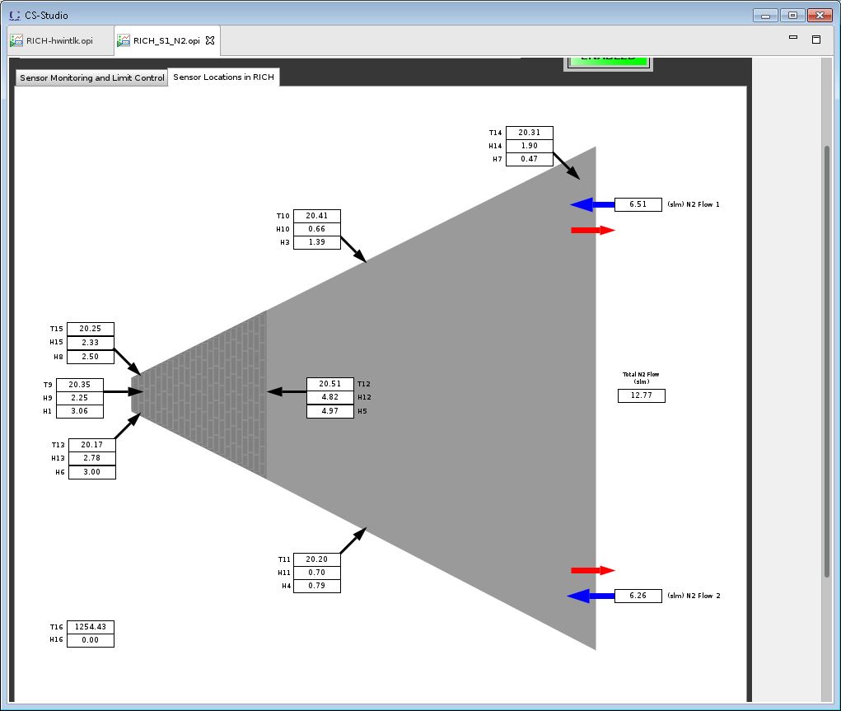Click the T14 value 20.31
Image resolution: width=841 pixels, height=711 pixels.
pyautogui.click(x=530, y=133)
